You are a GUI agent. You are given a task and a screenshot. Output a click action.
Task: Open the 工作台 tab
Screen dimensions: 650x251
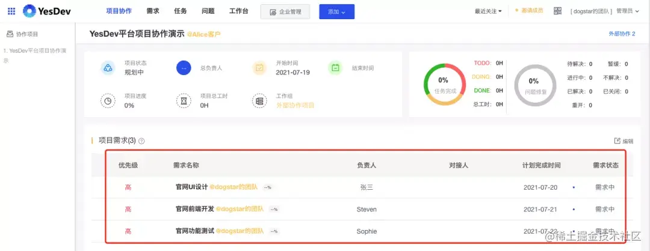pyautogui.click(x=239, y=11)
